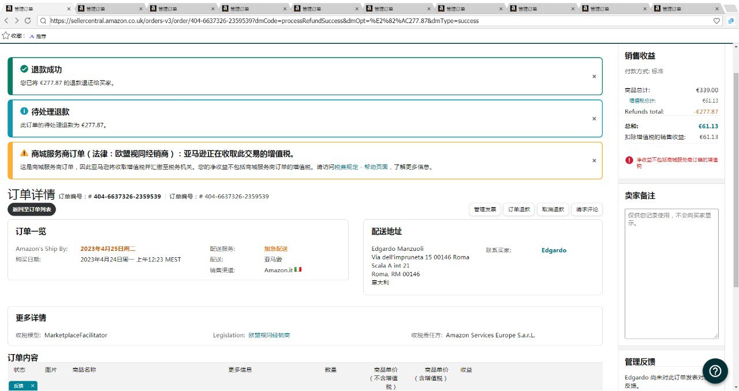Remove the 反馈 tag using its X
Image resolution: width=739 pixels, height=391 pixels.
click(32, 386)
